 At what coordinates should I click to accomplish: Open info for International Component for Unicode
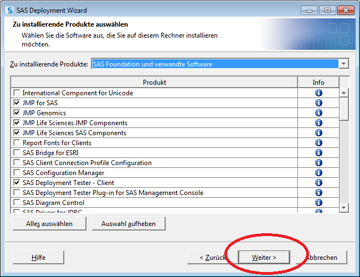(318, 93)
